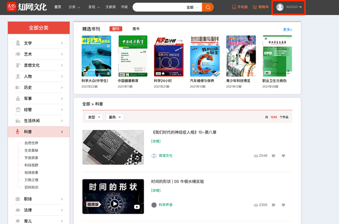
Task: Click the user avatar icon
Action: (x=280, y=7)
